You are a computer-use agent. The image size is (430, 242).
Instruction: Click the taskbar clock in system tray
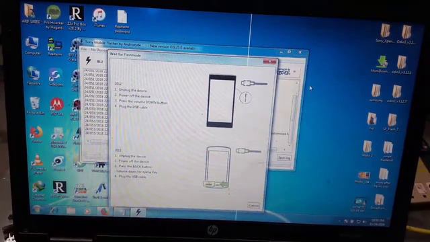coord(378,222)
